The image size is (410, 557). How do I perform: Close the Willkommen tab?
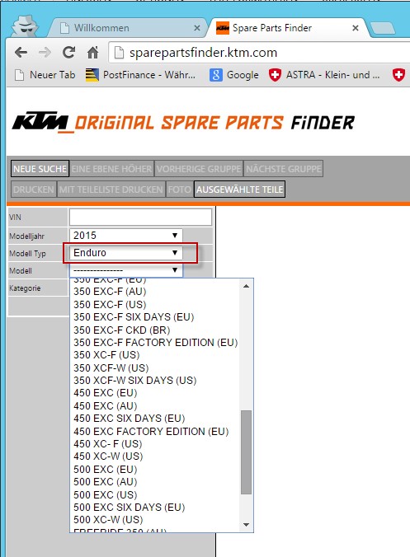coord(197,28)
